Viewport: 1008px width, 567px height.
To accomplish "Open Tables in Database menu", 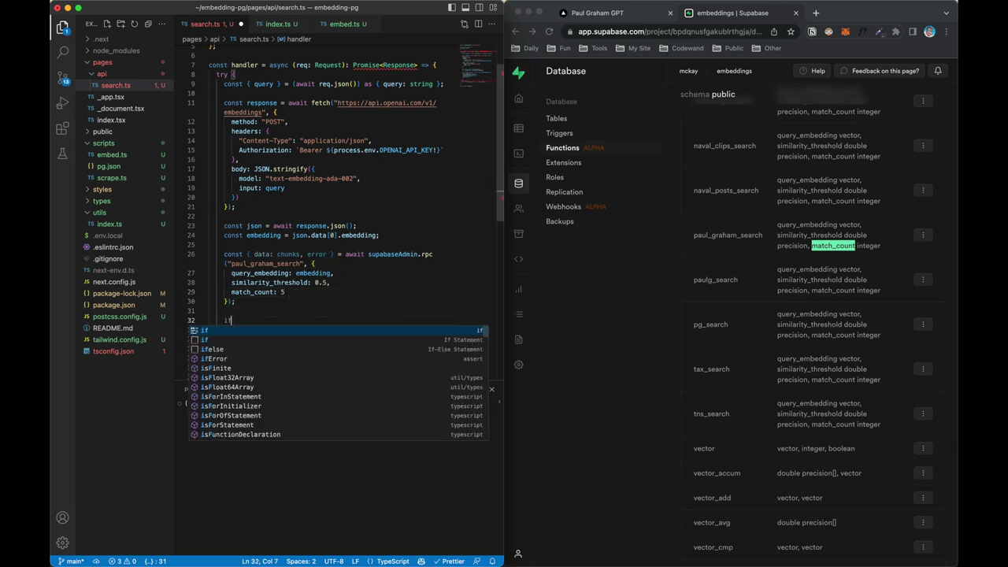I will tap(557, 118).
